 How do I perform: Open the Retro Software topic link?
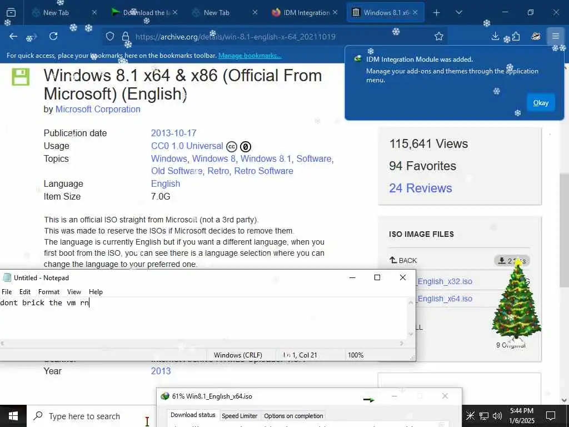[263, 171]
